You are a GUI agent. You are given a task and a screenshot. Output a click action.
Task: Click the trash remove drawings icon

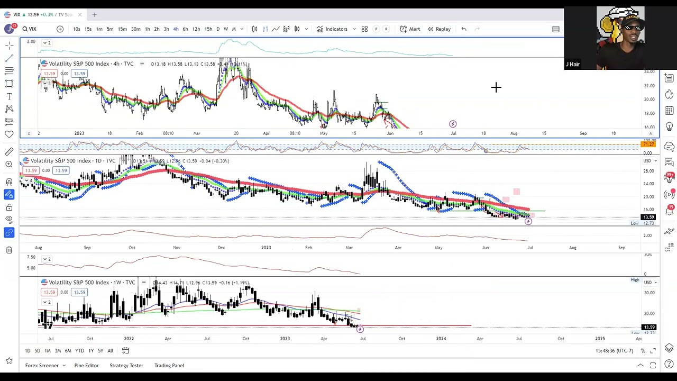9,250
